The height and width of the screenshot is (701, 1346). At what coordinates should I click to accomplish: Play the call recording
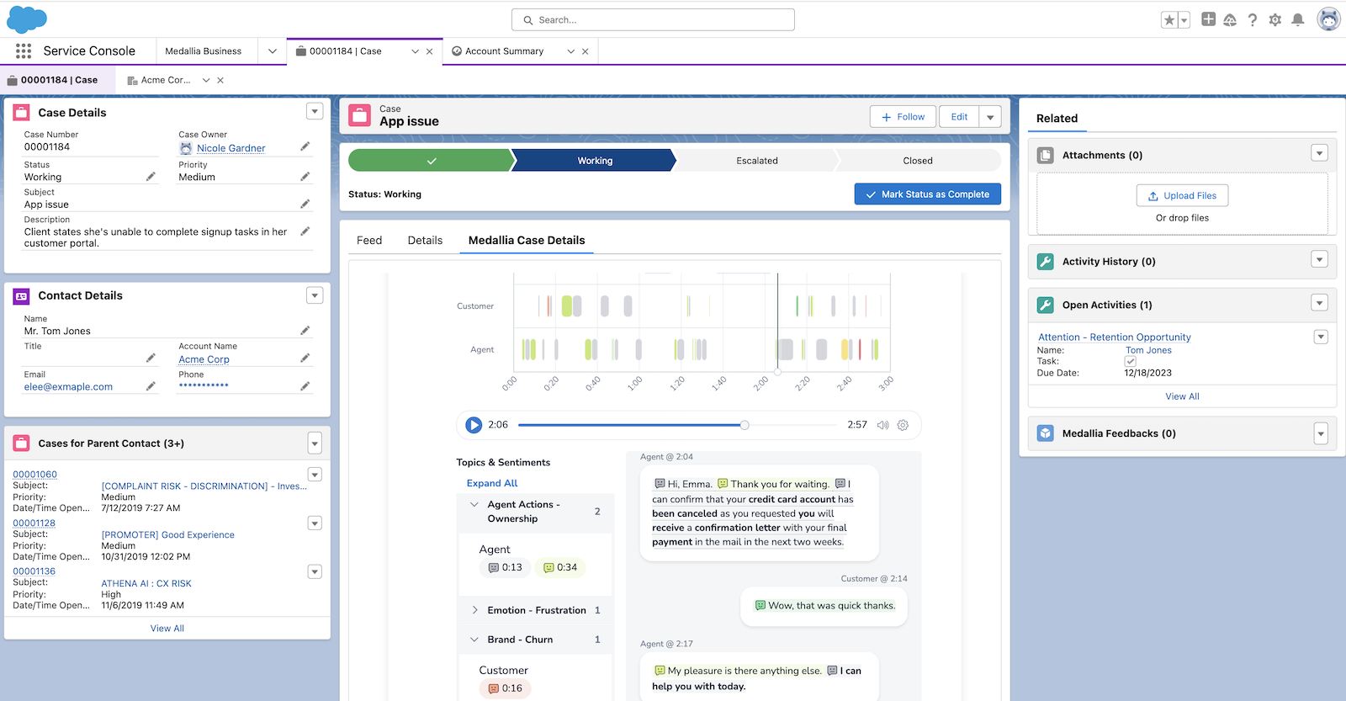[474, 425]
